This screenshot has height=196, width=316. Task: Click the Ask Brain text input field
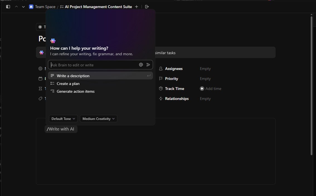coord(93,65)
